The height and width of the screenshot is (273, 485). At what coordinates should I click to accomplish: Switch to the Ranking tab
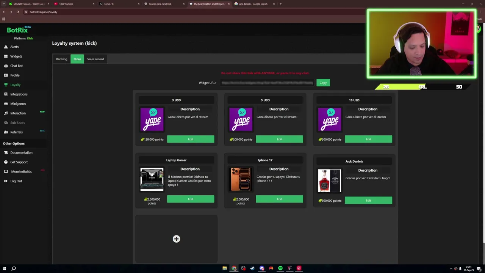point(61,59)
